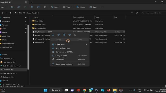Sort by the Name column header
This screenshot has width=166, height=93.
(36, 17)
